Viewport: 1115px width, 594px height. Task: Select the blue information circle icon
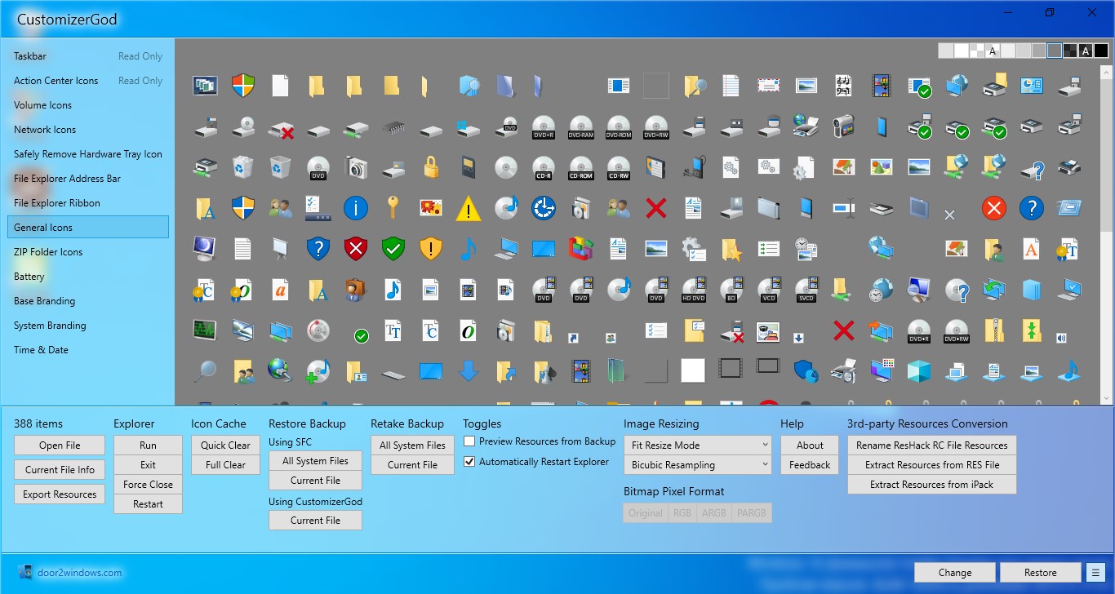click(356, 208)
